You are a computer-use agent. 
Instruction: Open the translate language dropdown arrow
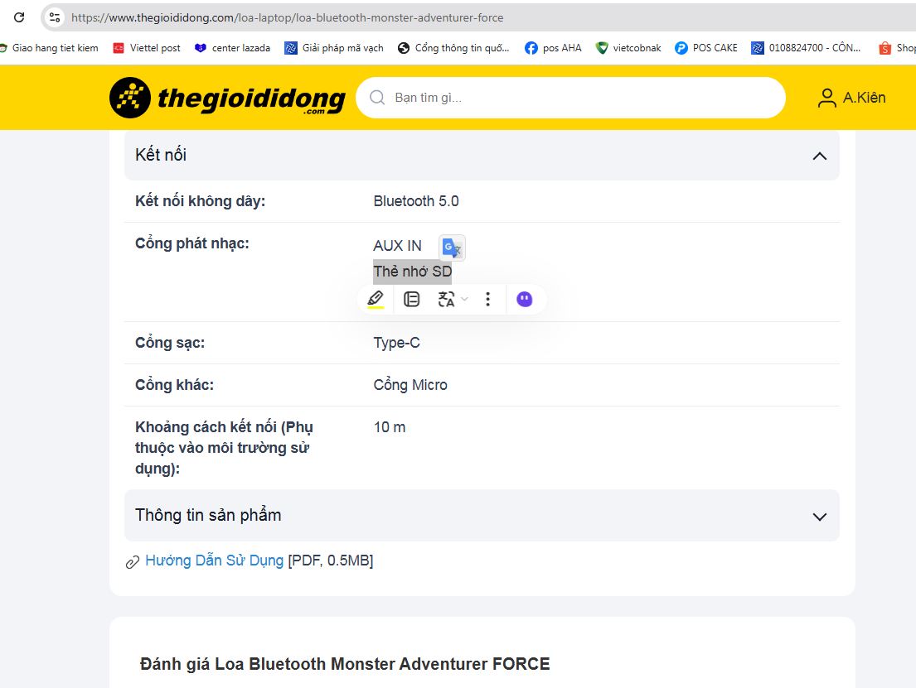coord(464,299)
